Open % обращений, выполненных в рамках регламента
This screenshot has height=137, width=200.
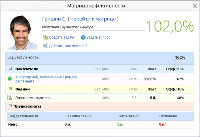point(46,79)
